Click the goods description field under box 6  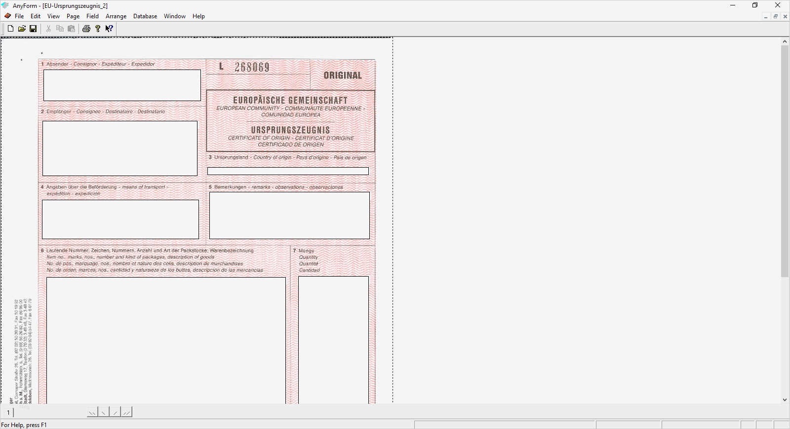166,340
